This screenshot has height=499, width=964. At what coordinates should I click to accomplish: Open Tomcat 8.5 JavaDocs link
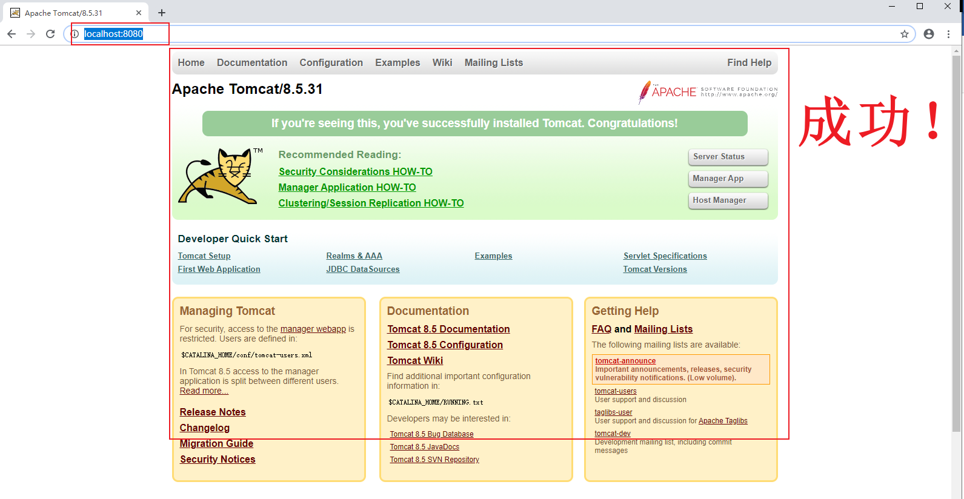424,447
